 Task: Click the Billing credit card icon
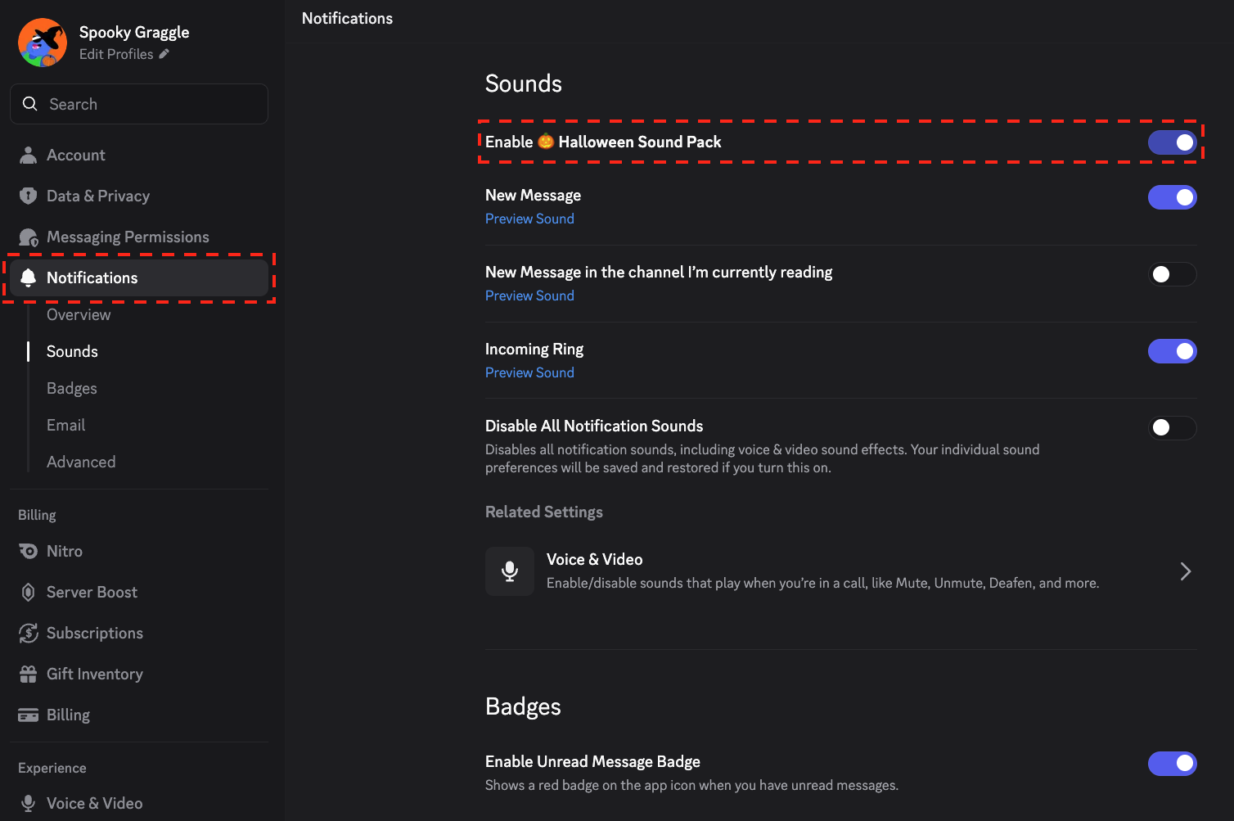(28, 715)
